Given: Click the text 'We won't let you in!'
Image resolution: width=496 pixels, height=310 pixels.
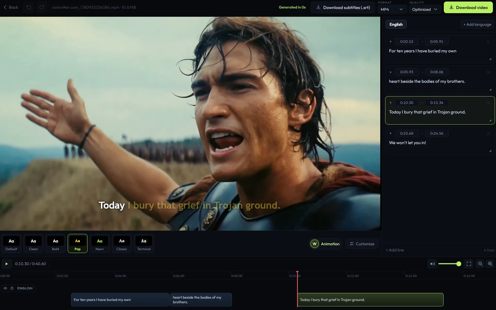Looking at the screenshot, I should pos(407,143).
